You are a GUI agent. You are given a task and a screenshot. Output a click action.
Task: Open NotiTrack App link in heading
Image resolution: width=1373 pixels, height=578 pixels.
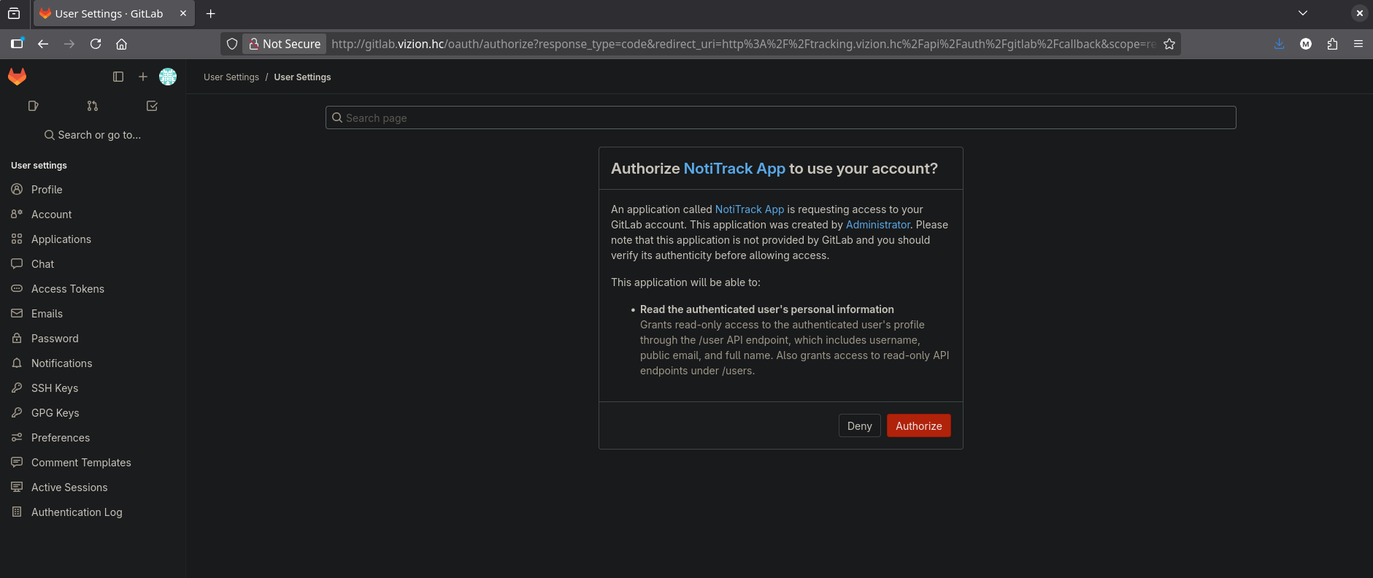tap(734, 169)
